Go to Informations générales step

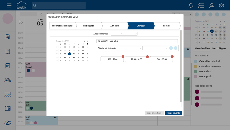point(62,26)
